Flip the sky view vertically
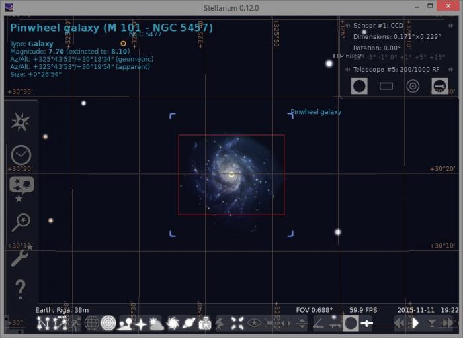 pyautogui.click(x=302, y=323)
